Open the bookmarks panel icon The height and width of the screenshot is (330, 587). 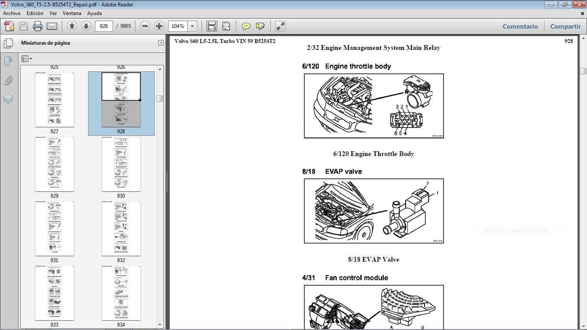point(8,61)
